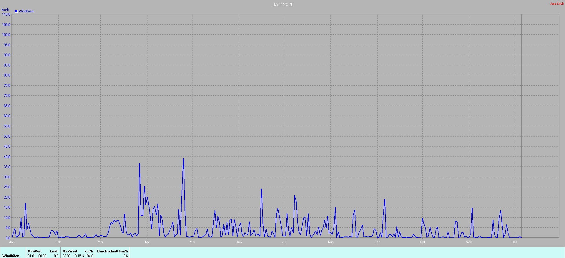Select the Feb month label

click(x=58, y=242)
